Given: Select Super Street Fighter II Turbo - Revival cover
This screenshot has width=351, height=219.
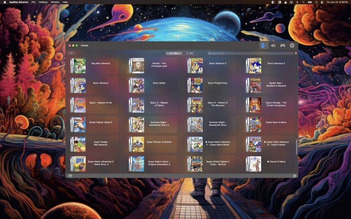Looking at the screenshot, I should [195, 164].
